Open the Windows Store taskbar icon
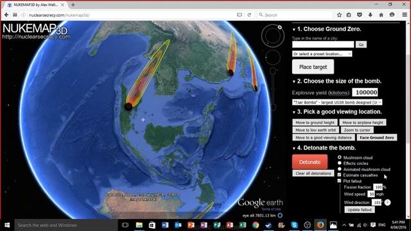This screenshot has height=231, width=411. pyautogui.click(x=152, y=225)
